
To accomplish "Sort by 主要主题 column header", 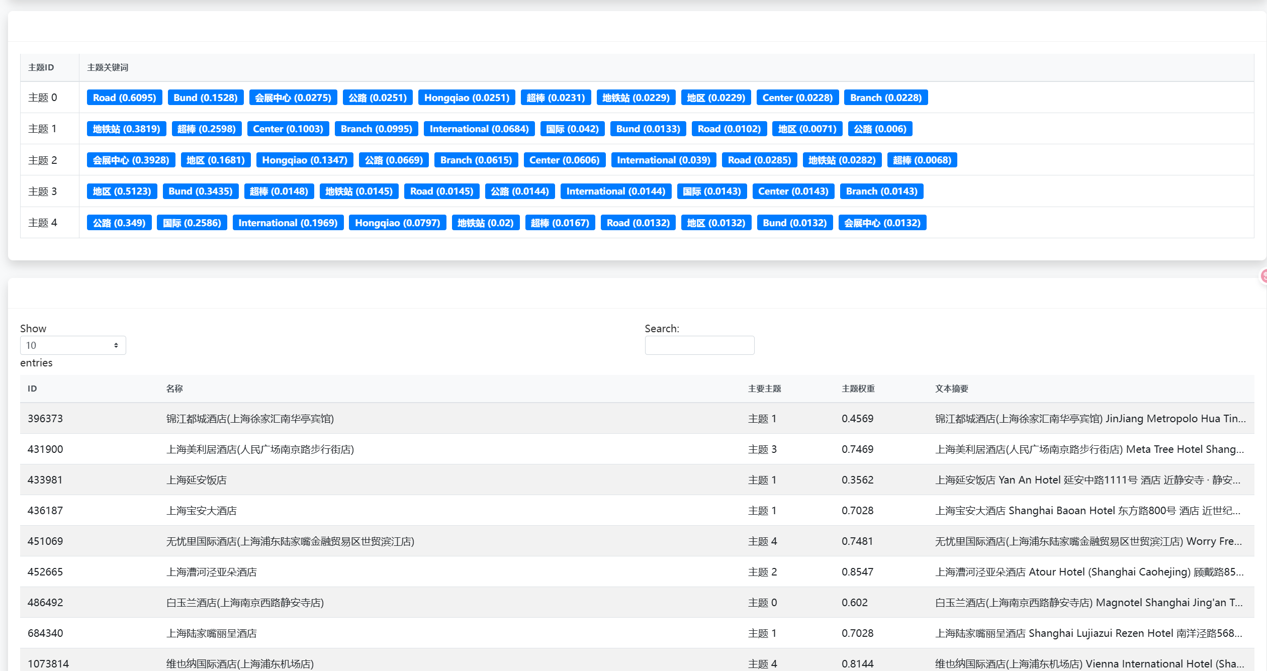I will coord(764,389).
